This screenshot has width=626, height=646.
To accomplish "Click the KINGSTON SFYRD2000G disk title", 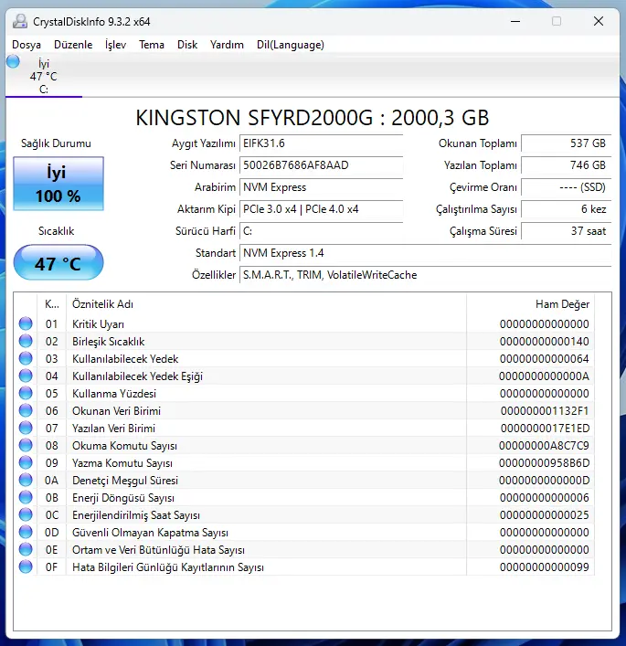I will click(x=313, y=118).
